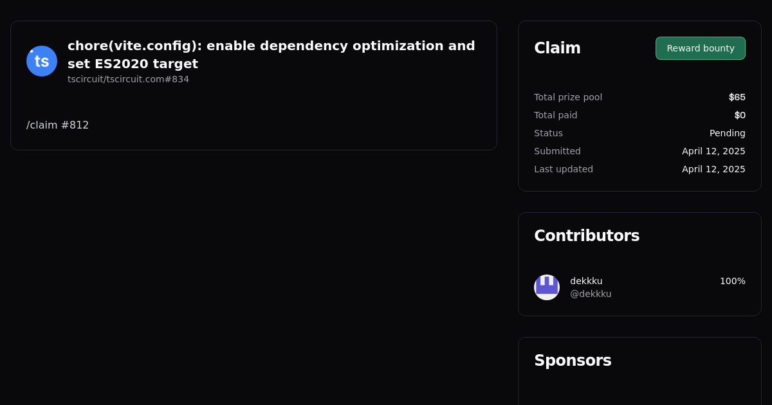Viewport: 772px width, 405px height.
Task: Click the issue summary card
Action: 253,85
